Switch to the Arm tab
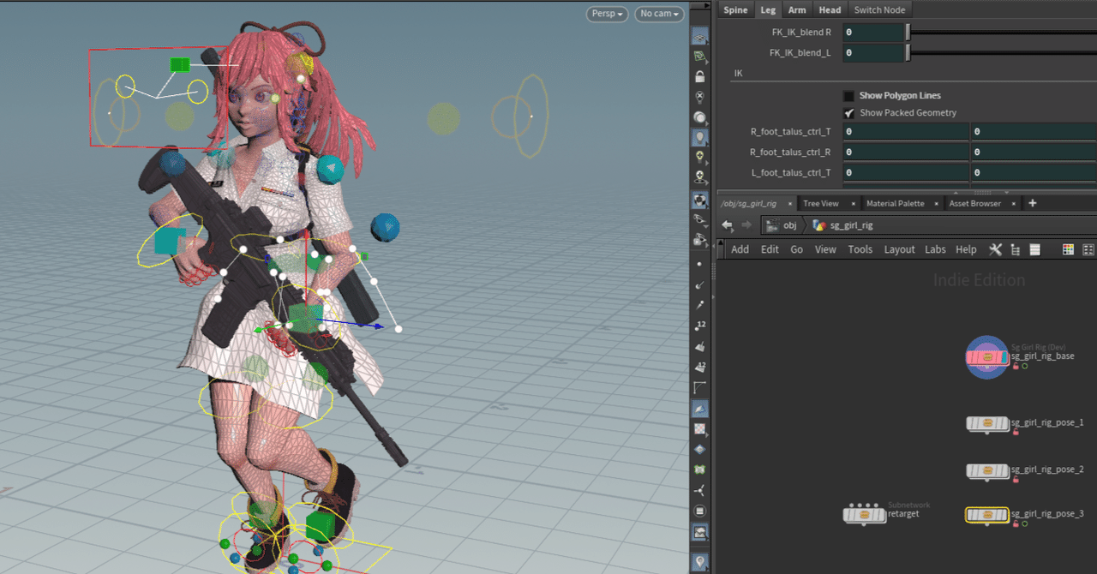This screenshot has height=574, width=1097. [x=797, y=9]
